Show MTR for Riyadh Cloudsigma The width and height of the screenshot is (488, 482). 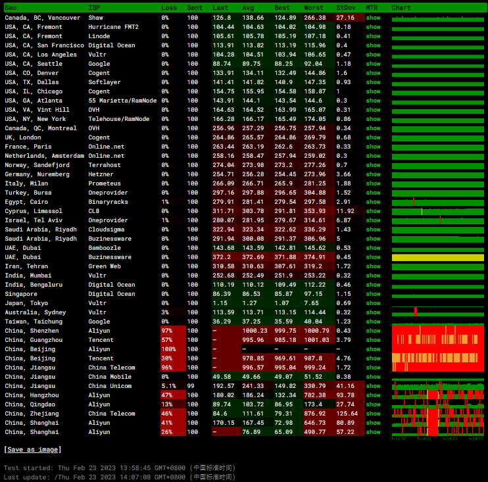point(373,229)
